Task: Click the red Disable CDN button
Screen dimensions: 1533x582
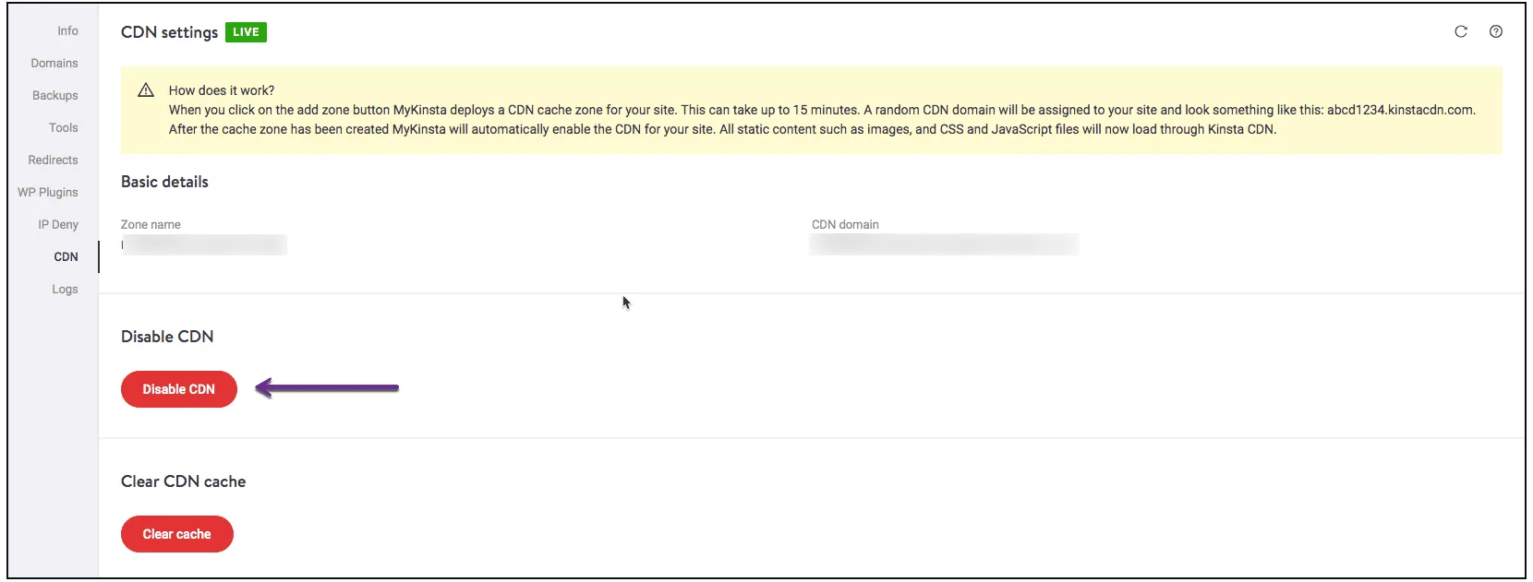Action: [x=179, y=389]
